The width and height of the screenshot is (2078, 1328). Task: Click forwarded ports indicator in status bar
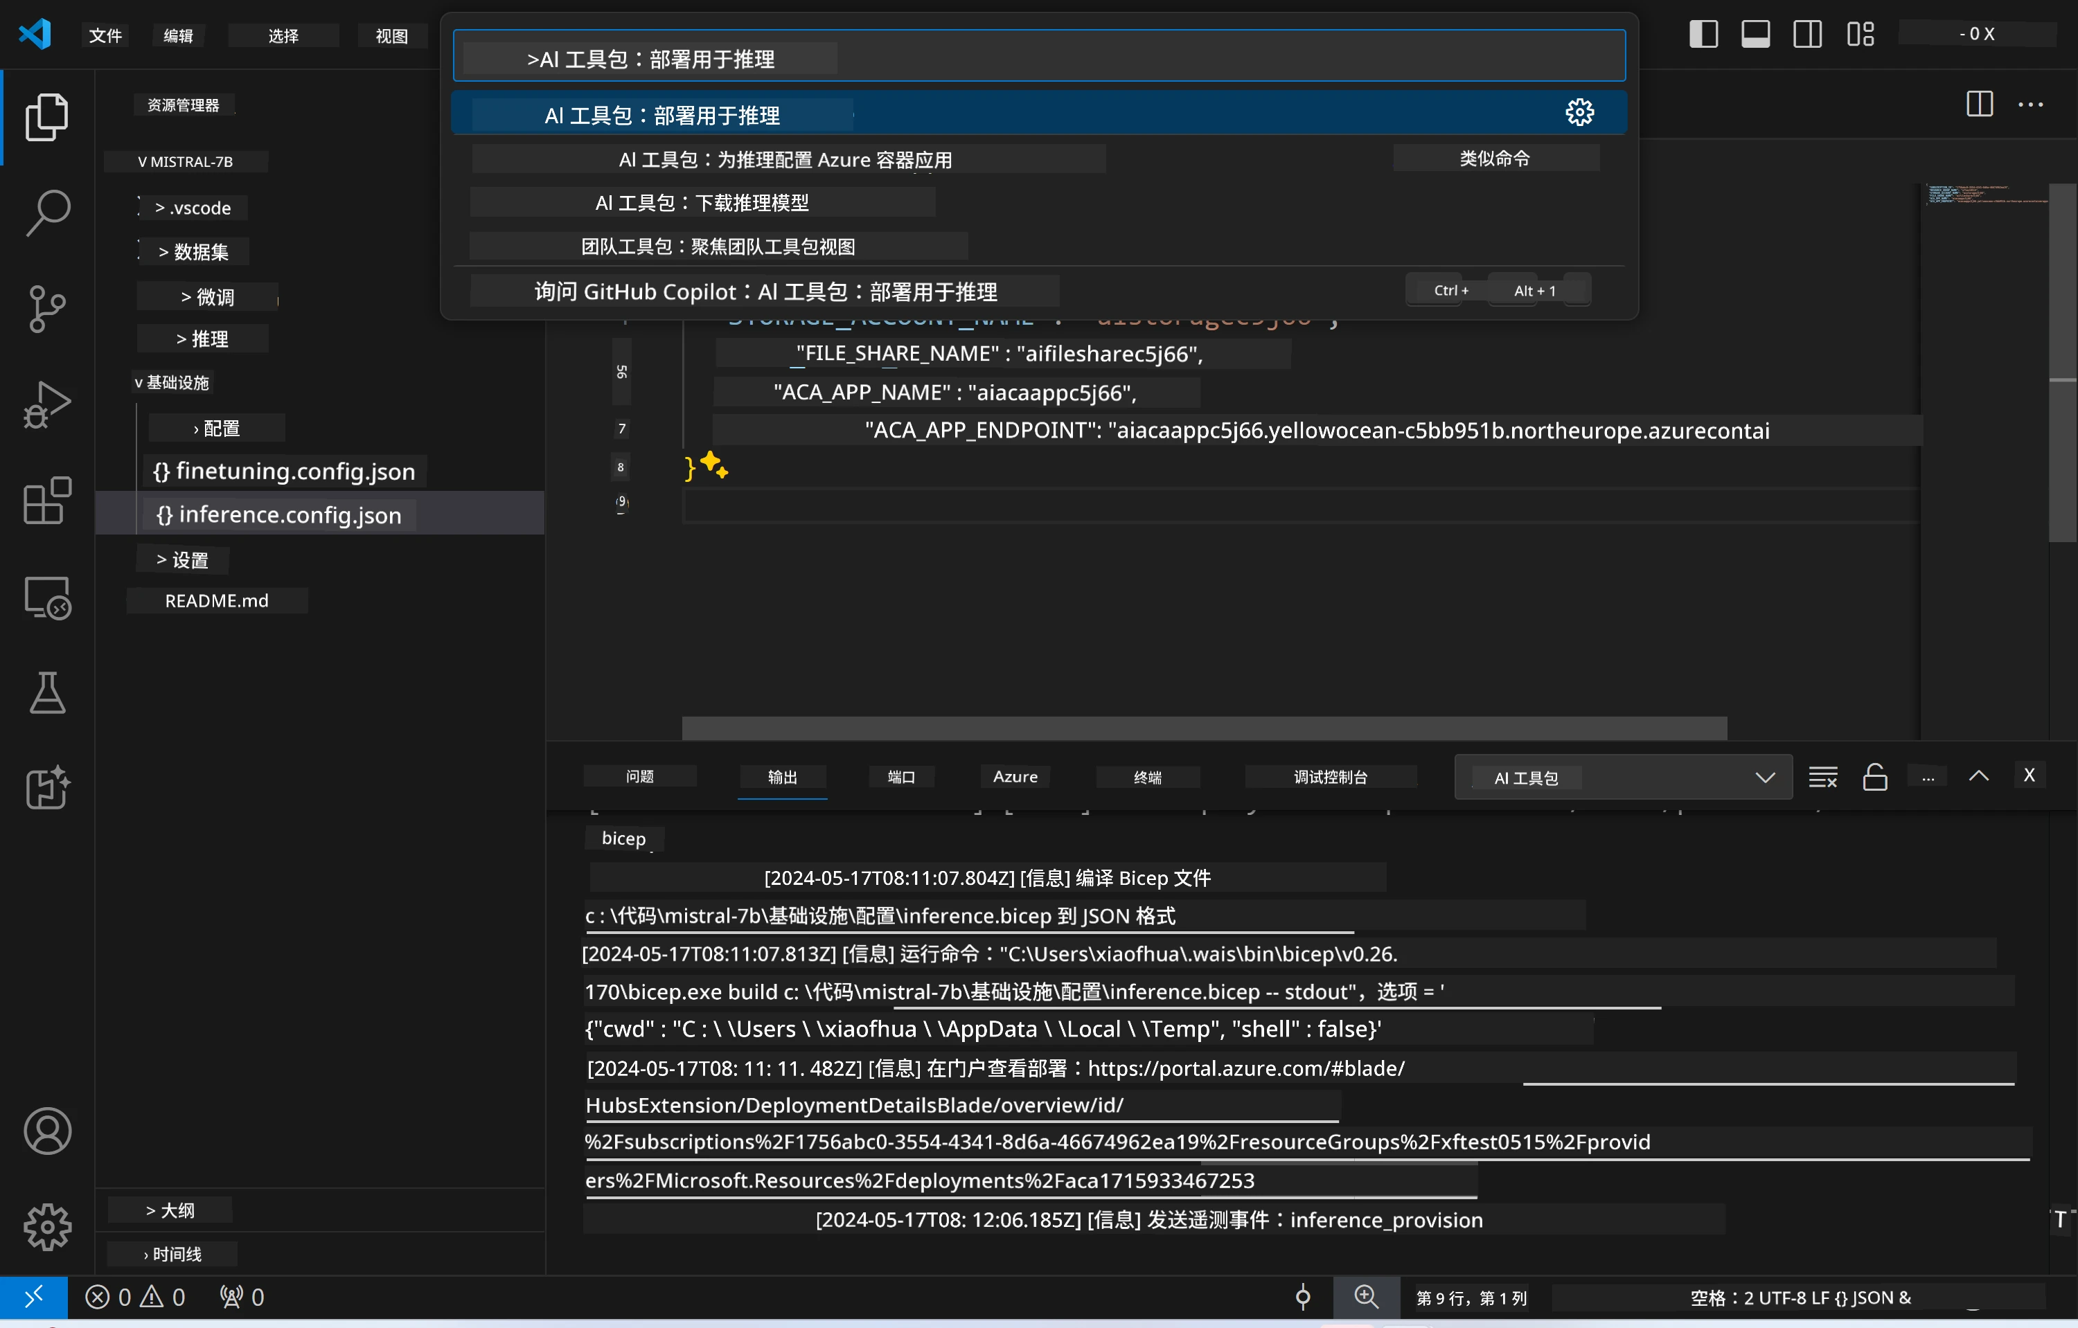click(242, 1297)
